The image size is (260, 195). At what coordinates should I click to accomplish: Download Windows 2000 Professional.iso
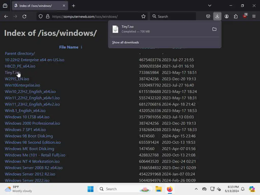pos(32,123)
